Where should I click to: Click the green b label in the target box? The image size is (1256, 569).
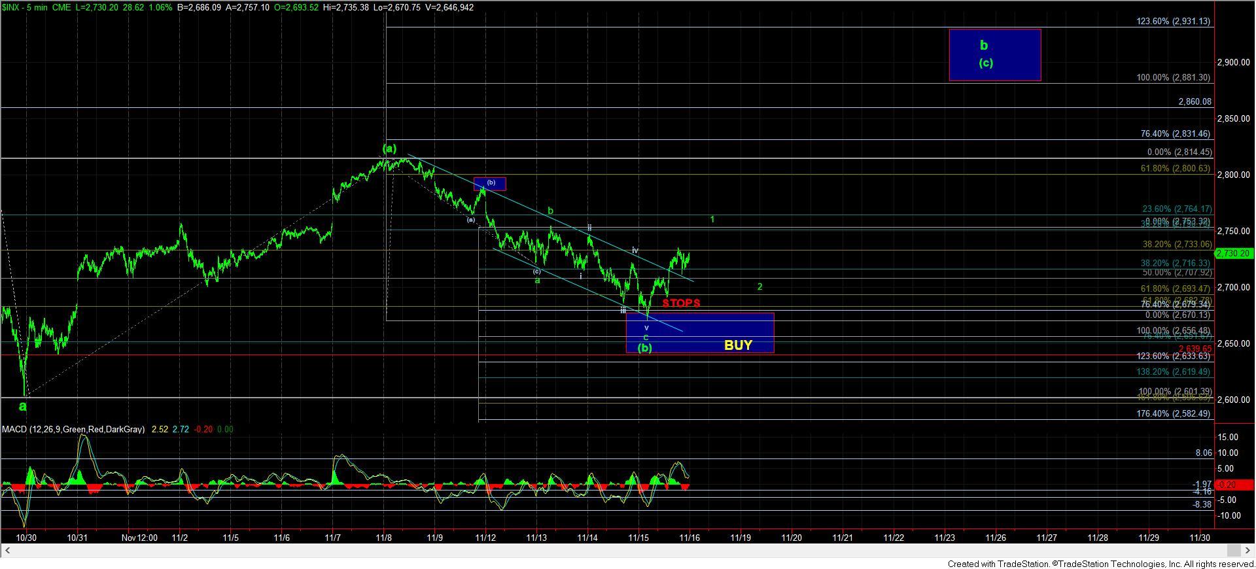pyautogui.click(x=984, y=45)
